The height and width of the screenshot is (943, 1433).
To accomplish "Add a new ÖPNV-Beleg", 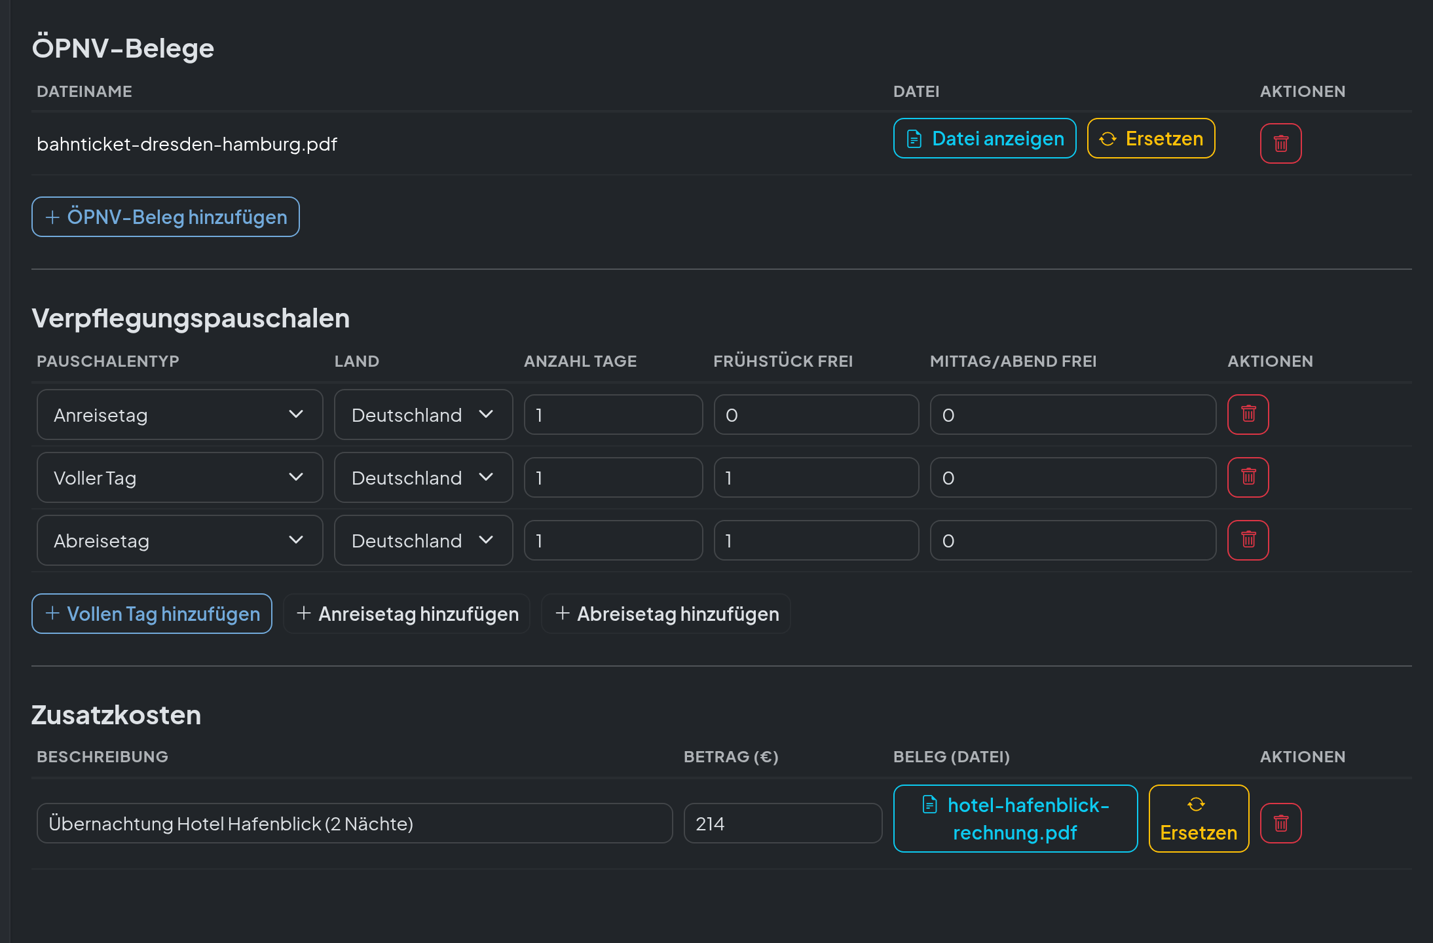I will pyautogui.click(x=165, y=217).
